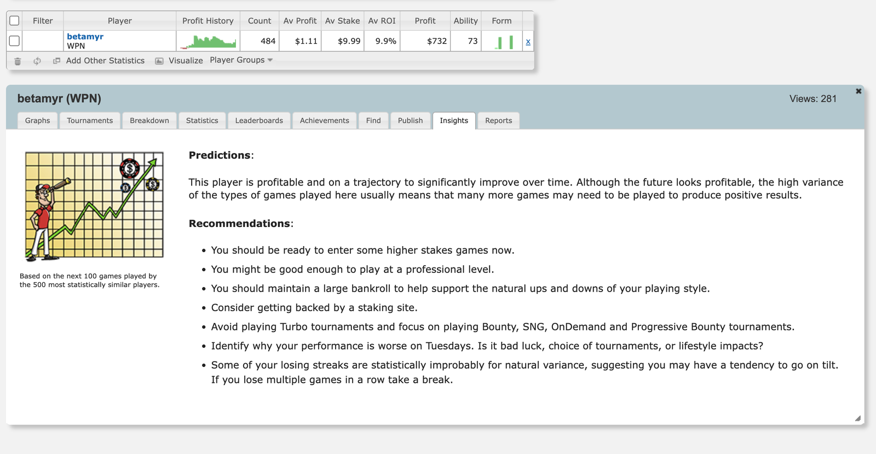Click the Add Other Statistics button
876x454 pixels.
(105, 61)
